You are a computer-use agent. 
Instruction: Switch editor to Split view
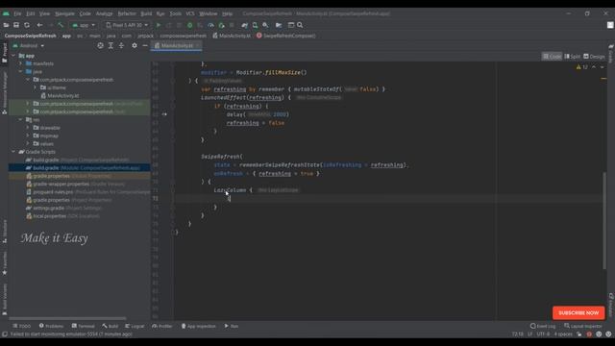573,57
